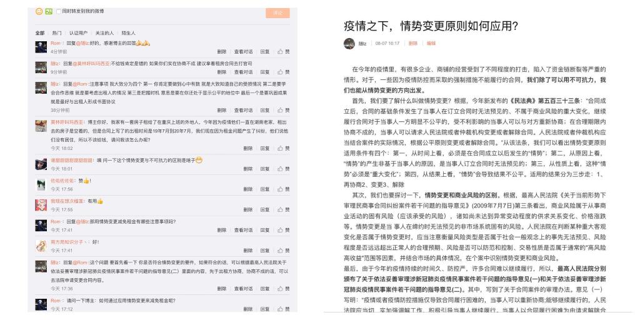The height and width of the screenshot is (320, 640).
Task: Filter comments by 陌生人
Action: click(128, 32)
